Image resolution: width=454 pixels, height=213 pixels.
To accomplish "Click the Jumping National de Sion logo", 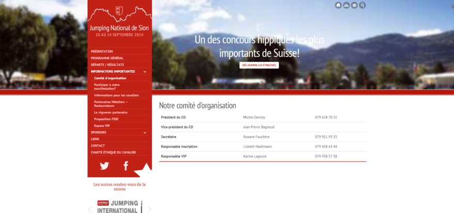I will tap(119, 19).
